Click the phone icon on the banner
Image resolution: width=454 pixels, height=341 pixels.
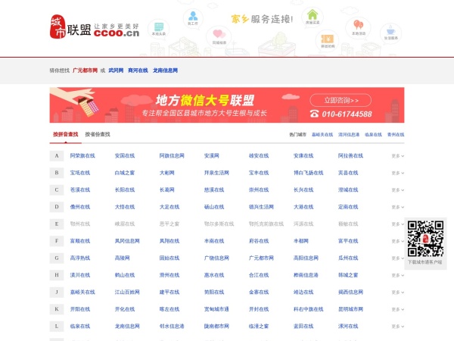tap(314, 114)
